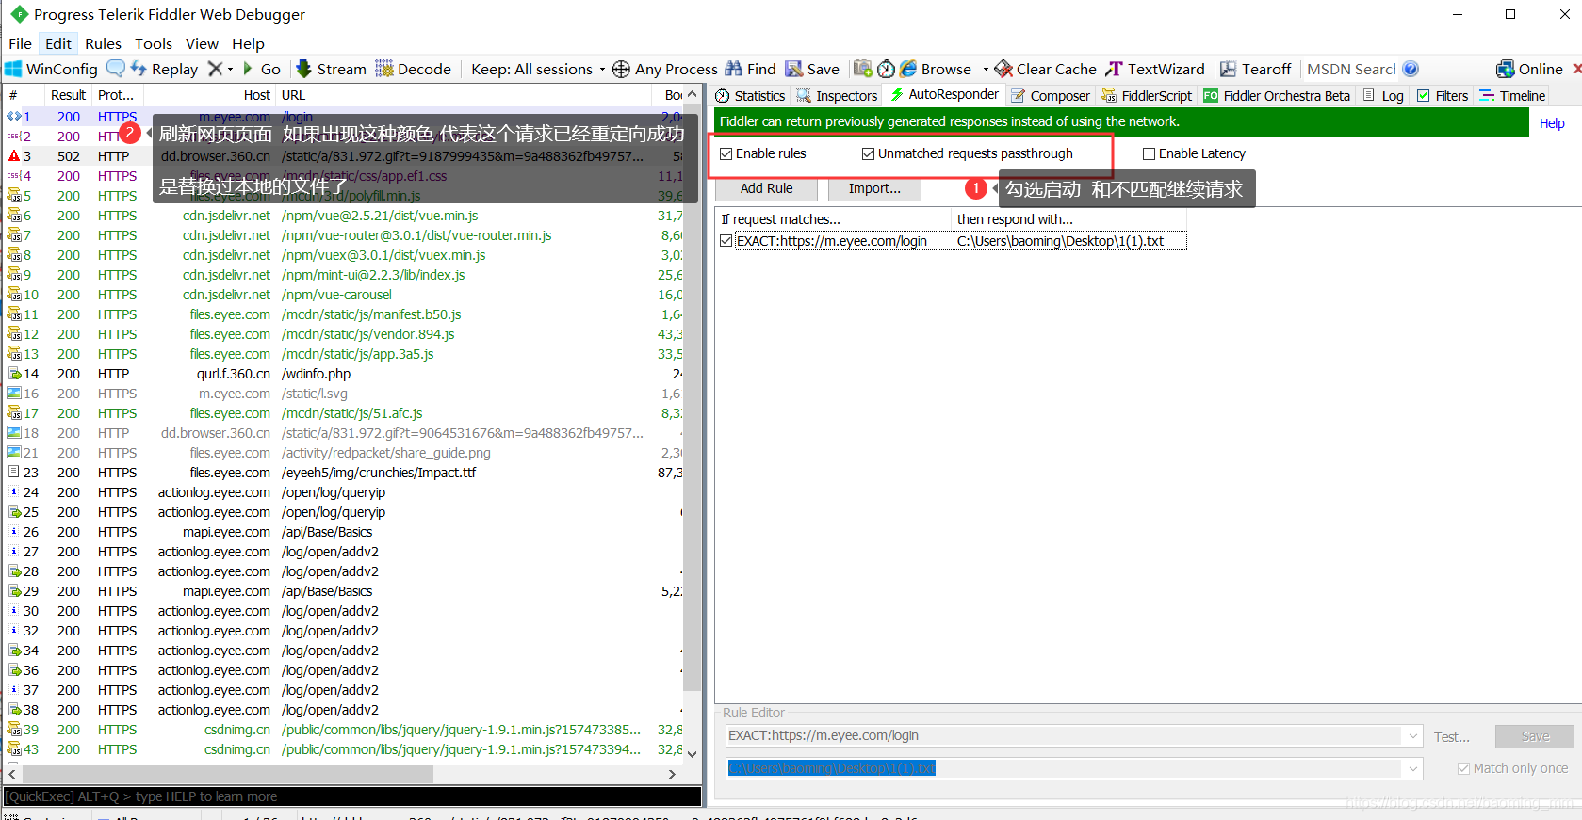
Task: Open the Tools menu
Action: (x=154, y=43)
